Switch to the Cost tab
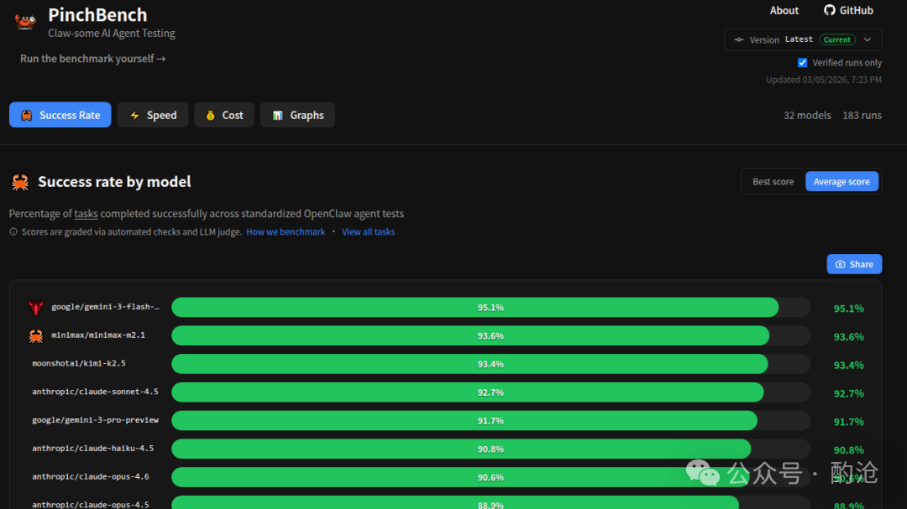The image size is (907, 509). point(224,115)
